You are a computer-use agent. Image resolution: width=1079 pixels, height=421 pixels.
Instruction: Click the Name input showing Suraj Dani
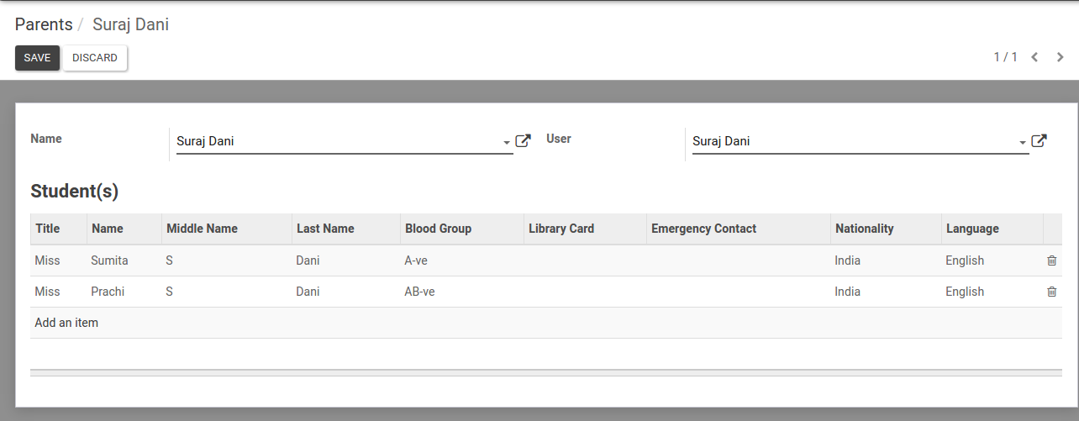[336, 141]
